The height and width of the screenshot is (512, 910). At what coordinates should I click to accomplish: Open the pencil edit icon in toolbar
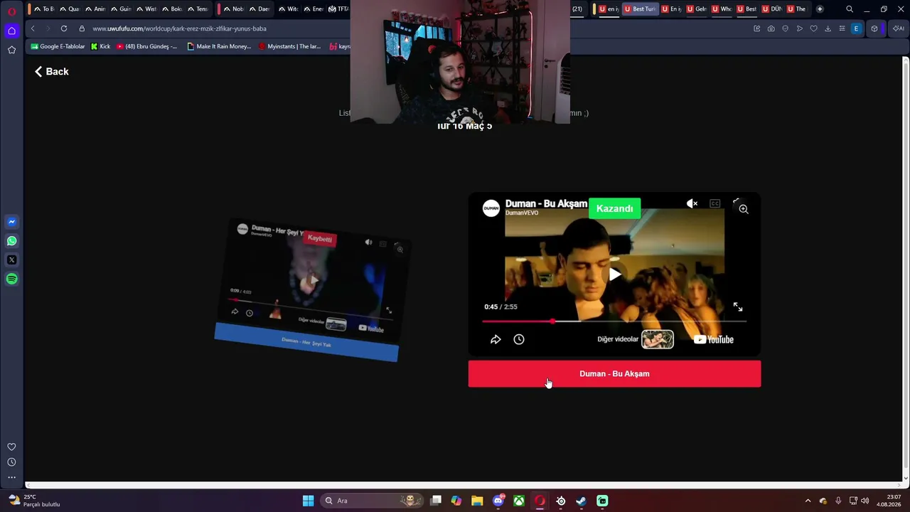[x=757, y=28]
